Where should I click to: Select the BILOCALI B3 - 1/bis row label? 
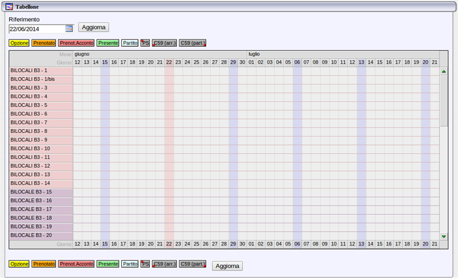pos(41,79)
